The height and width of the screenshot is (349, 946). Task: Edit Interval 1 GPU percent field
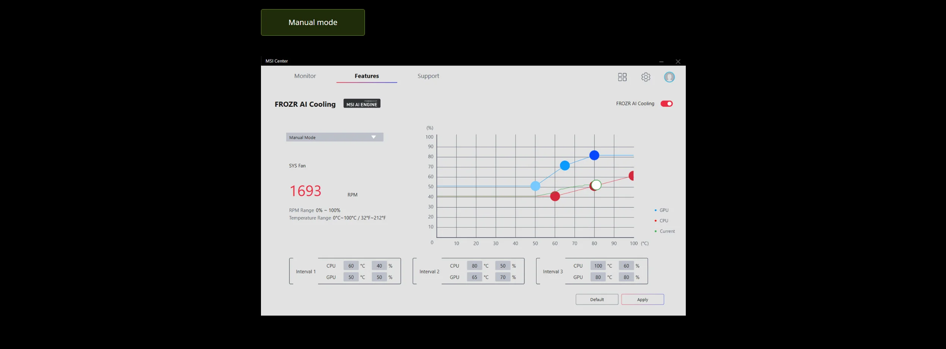[379, 277]
